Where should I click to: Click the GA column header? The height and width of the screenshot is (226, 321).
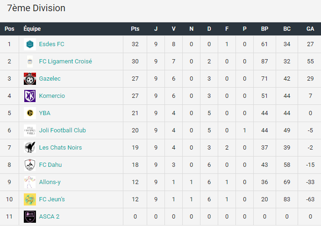[x=310, y=29]
